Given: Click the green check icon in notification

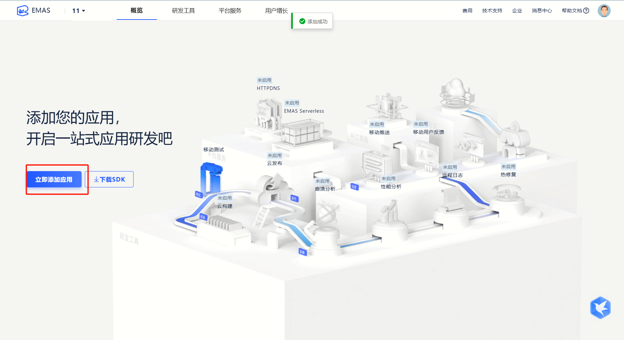Looking at the screenshot, I should (x=302, y=21).
